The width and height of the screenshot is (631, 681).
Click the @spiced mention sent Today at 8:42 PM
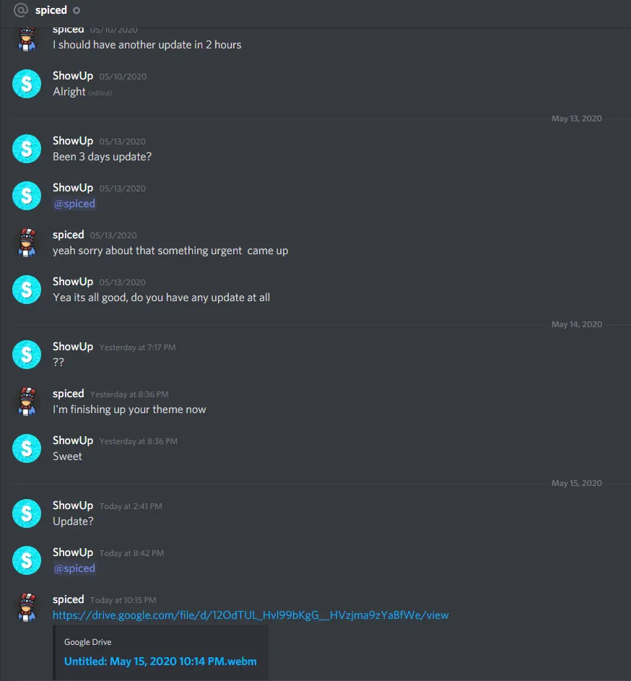74,568
